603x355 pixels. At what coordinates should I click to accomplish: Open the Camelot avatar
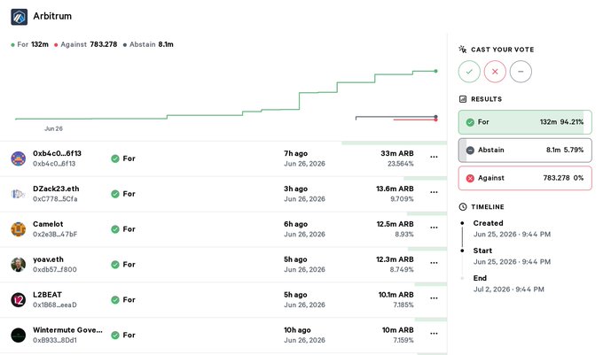[18, 229]
